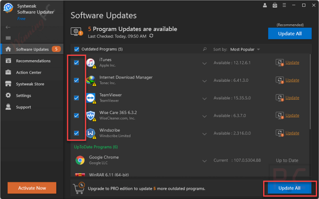Open Action Center in sidebar
Image resolution: width=319 pixels, height=199 pixels.
click(32, 72)
